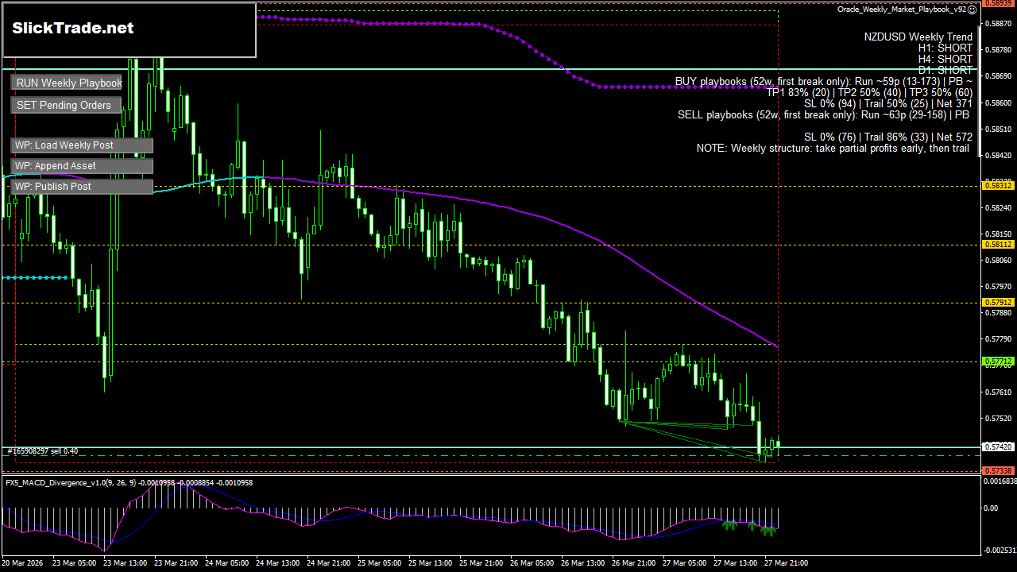Click the green 0.57712 price level tag
The image size is (1017, 572).
[x=998, y=361]
